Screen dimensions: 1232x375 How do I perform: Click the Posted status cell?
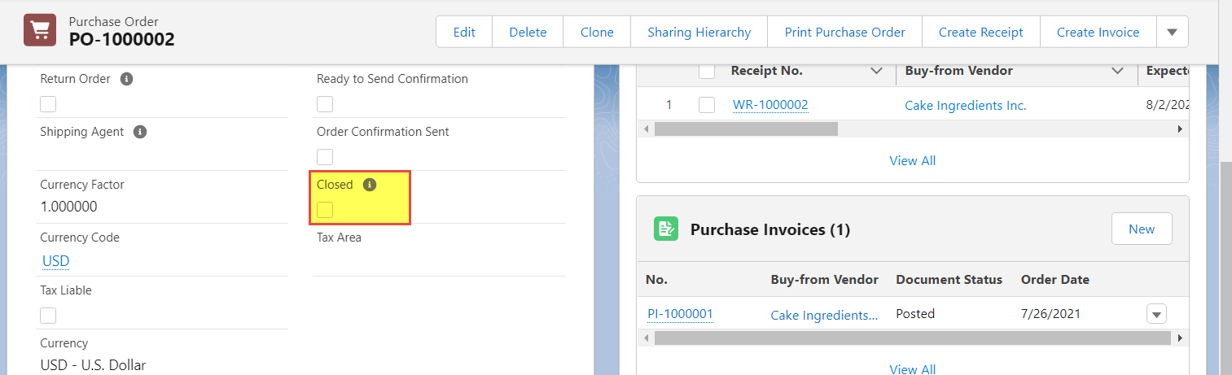pos(915,314)
